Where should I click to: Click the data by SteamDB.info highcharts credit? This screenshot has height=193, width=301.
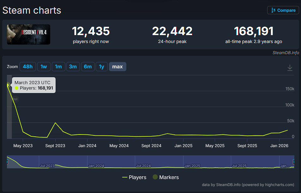[x=248, y=185]
